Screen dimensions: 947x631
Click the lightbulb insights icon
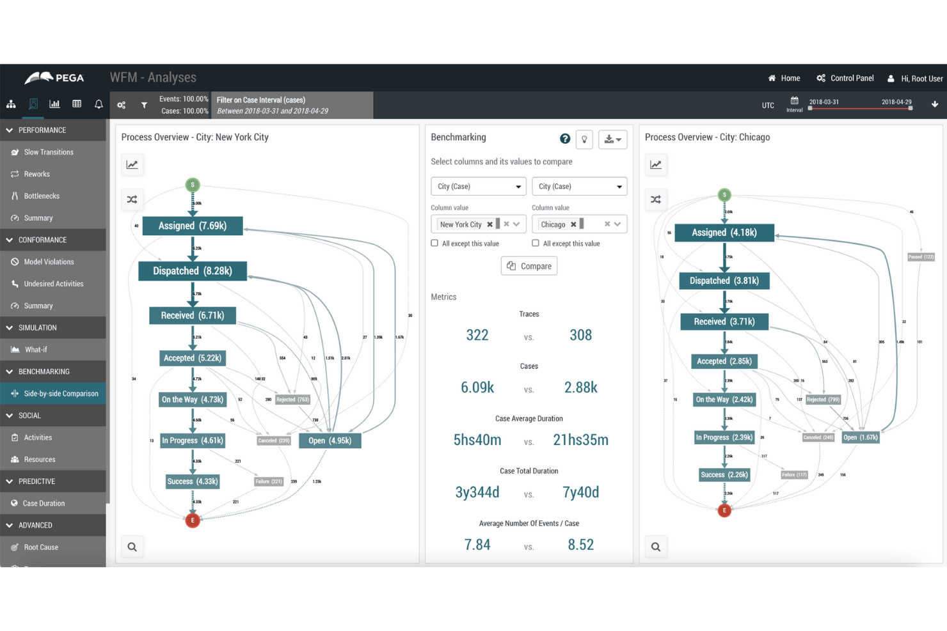click(x=584, y=139)
